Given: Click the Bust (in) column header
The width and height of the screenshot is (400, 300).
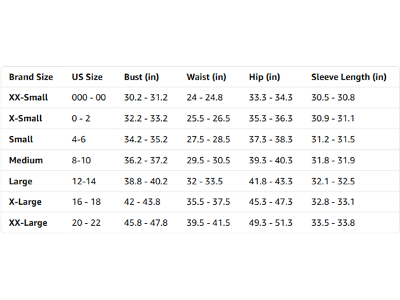Looking at the screenshot, I should tap(141, 77).
